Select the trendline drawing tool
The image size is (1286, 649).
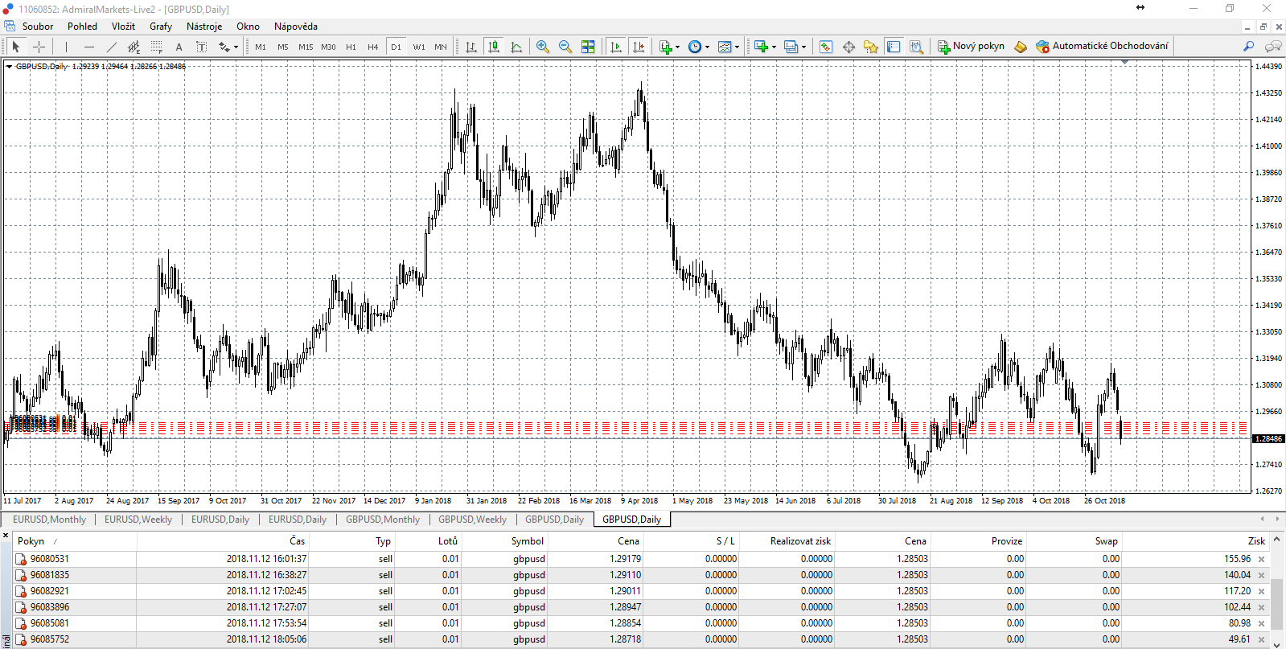tap(112, 47)
